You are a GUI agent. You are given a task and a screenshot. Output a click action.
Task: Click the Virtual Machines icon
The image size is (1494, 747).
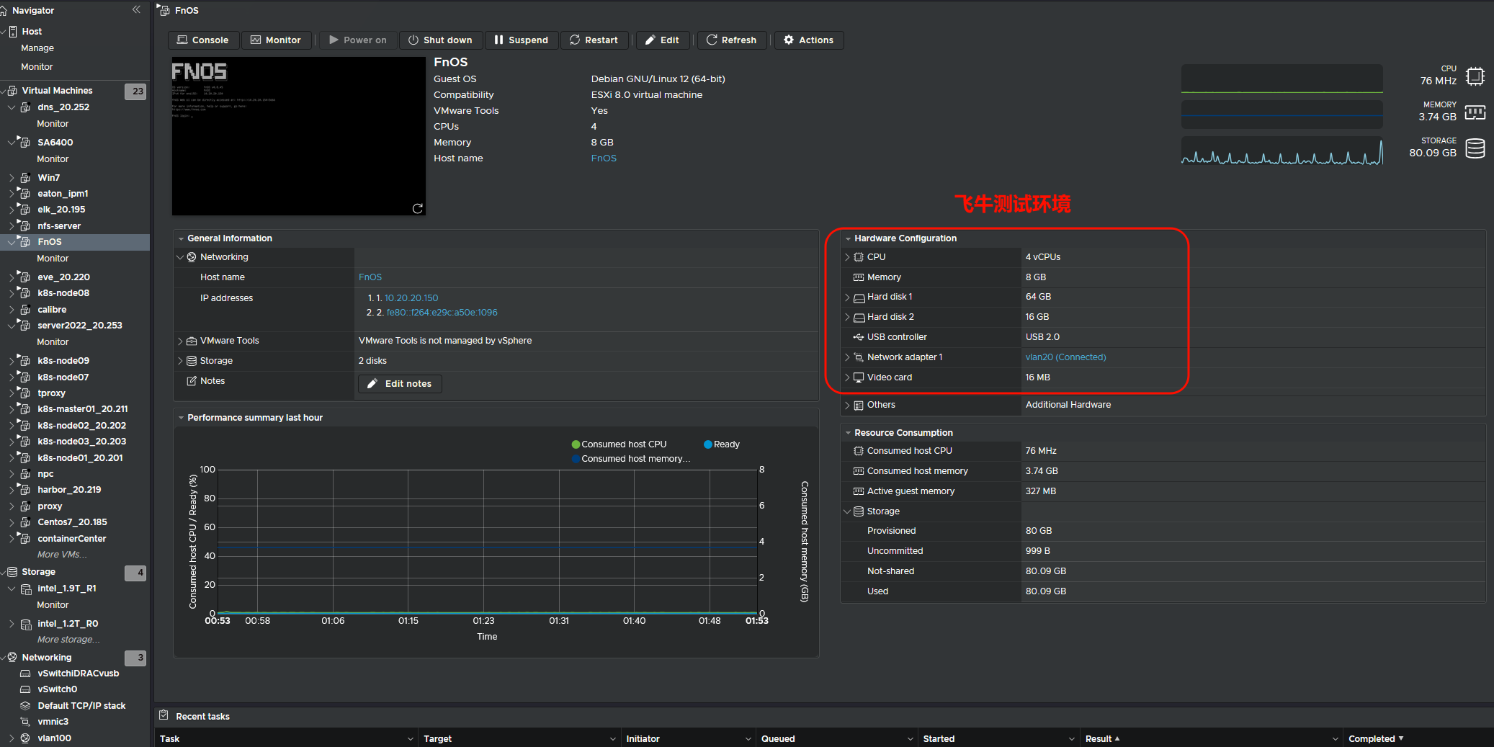(13, 91)
